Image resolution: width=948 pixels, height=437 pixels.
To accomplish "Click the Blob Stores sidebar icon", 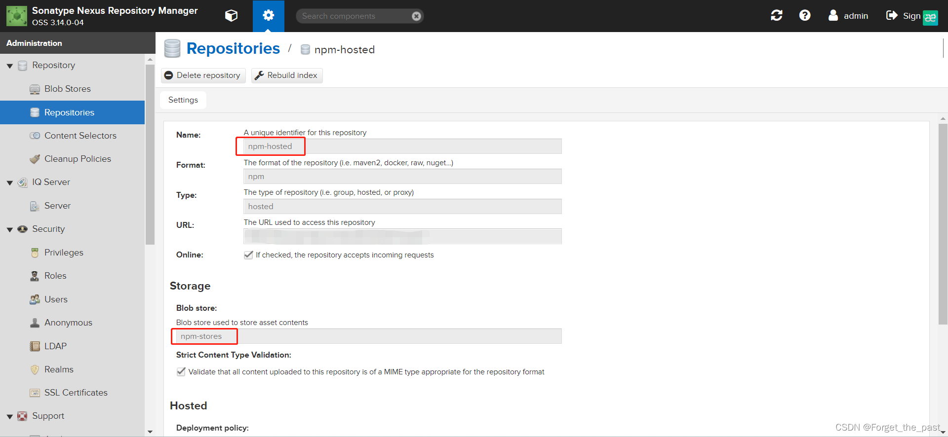I will click(x=35, y=89).
